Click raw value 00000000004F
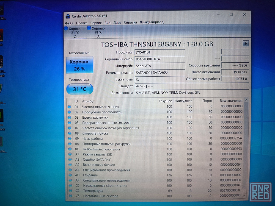275x206 pixels. (230, 185)
